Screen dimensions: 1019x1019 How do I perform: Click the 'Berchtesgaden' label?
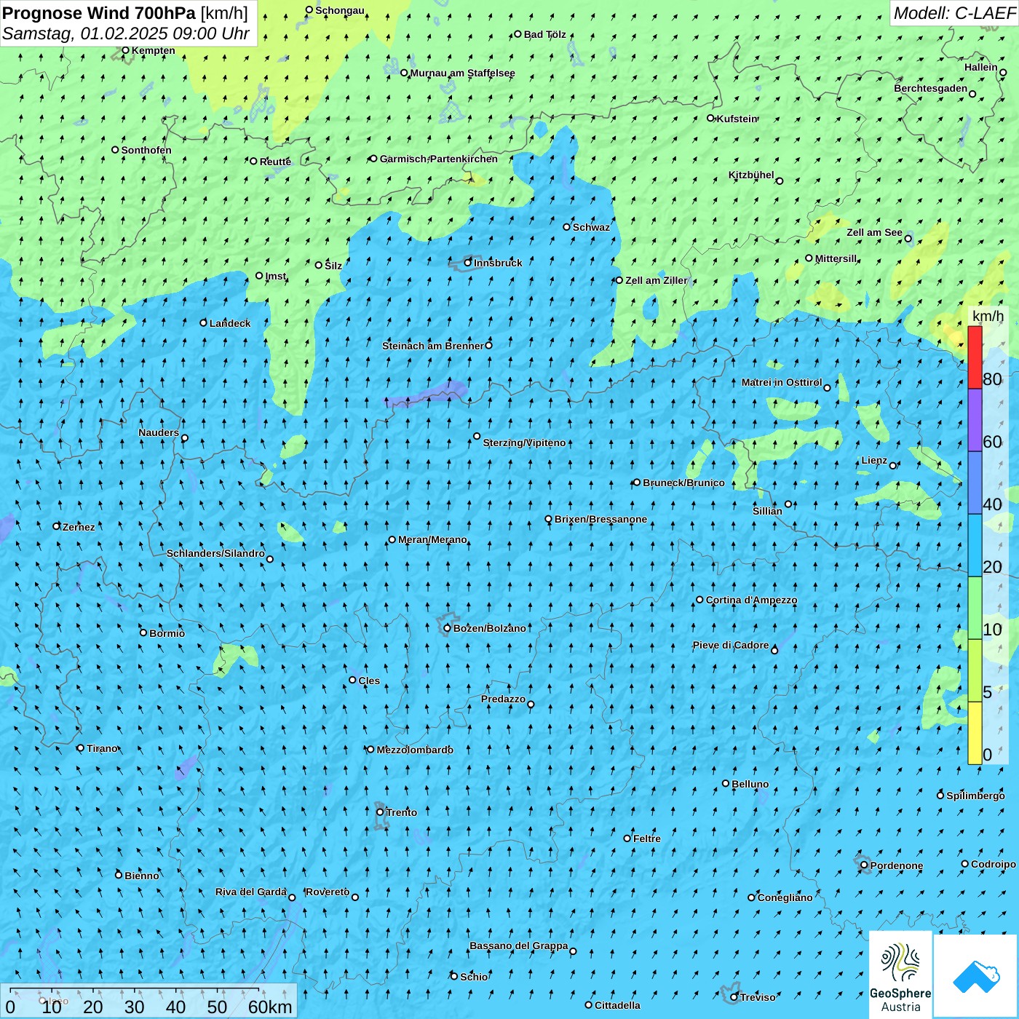point(931,88)
